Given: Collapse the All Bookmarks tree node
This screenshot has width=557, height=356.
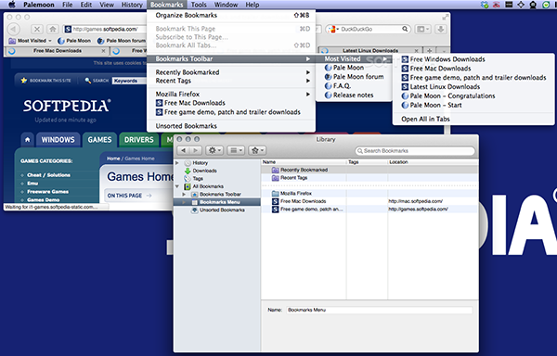Looking at the screenshot, I should click(177, 186).
